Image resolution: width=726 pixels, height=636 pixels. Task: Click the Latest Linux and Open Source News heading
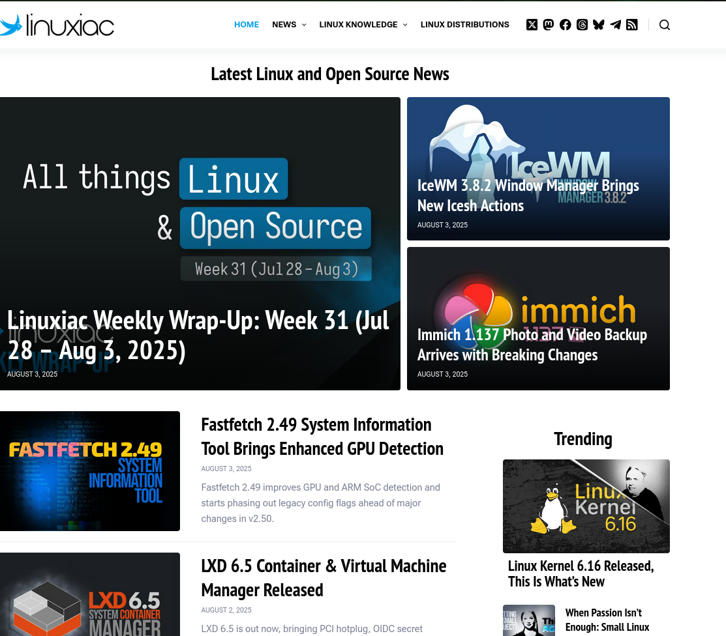tap(329, 74)
